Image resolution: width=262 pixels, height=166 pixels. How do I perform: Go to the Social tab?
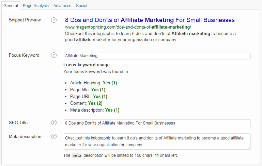[81, 6]
